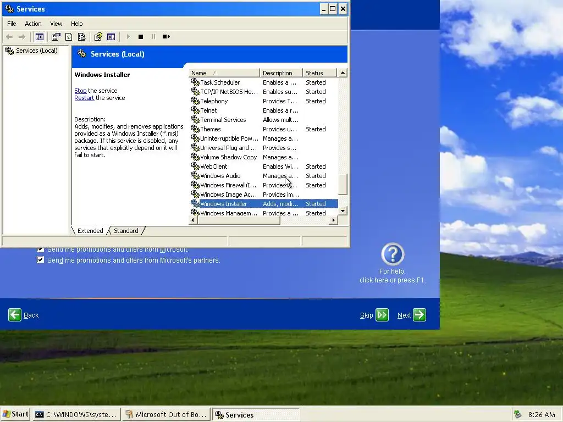The width and height of the screenshot is (563, 422).
Task: Select the Windows Management Instrumentation service row
Action: [x=263, y=213]
